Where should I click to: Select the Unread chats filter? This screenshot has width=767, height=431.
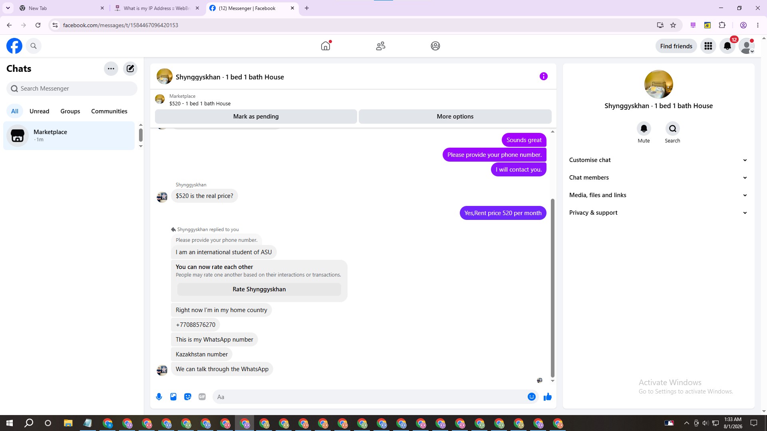tap(40, 111)
